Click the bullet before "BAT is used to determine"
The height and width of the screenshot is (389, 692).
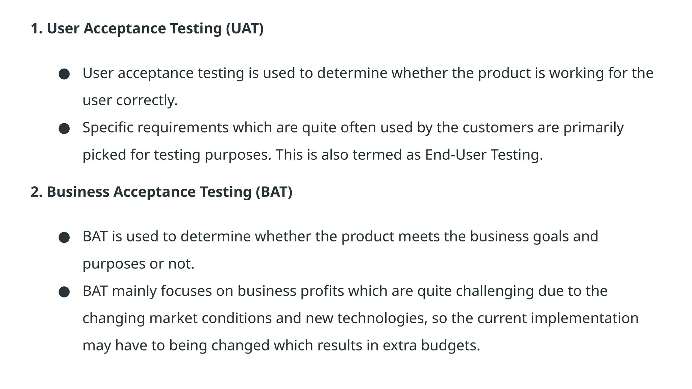(x=64, y=237)
